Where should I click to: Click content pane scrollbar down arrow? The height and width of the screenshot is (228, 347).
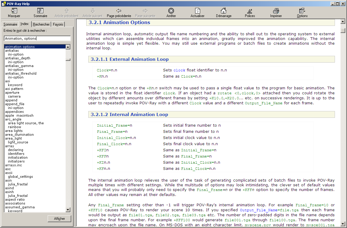[x=343, y=224]
